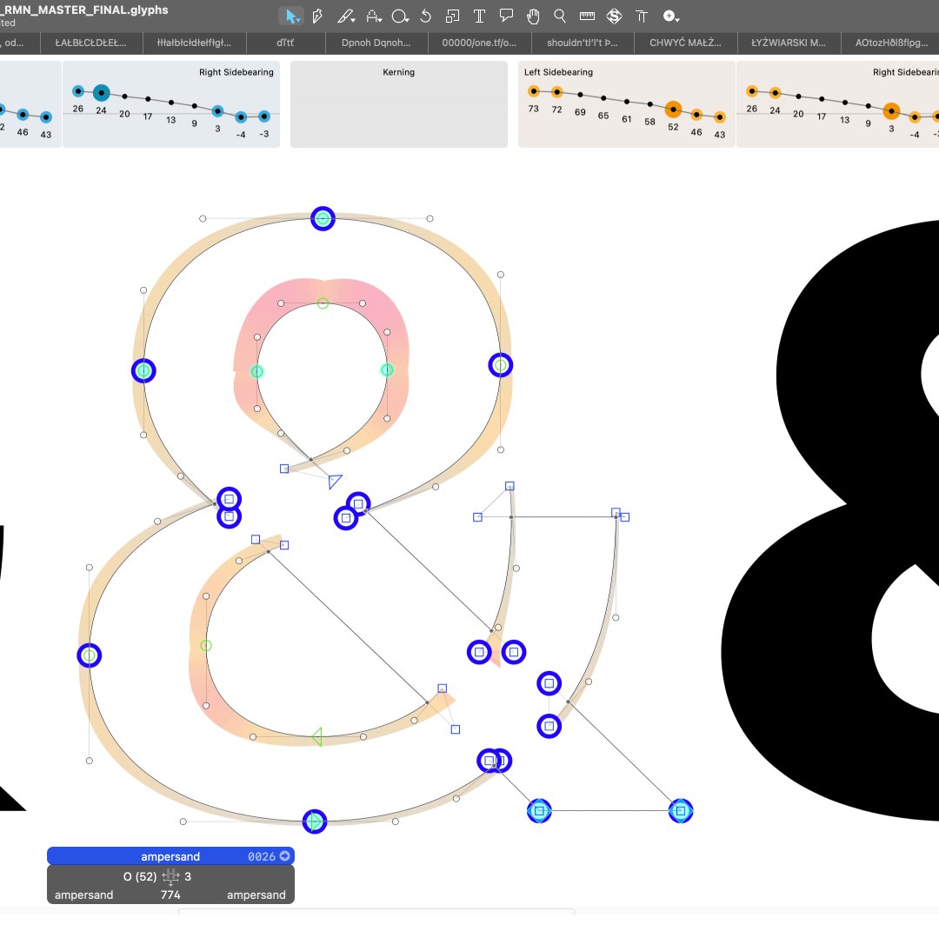Click the 3 node in blue Right Sidebearing graph

[217, 110]
